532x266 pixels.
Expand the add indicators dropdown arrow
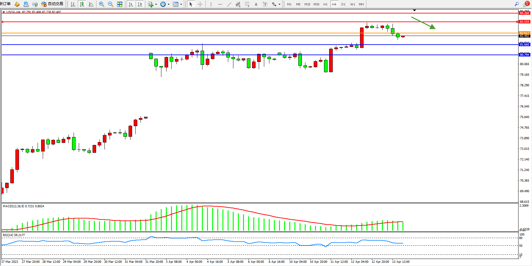tap(156, 4)
